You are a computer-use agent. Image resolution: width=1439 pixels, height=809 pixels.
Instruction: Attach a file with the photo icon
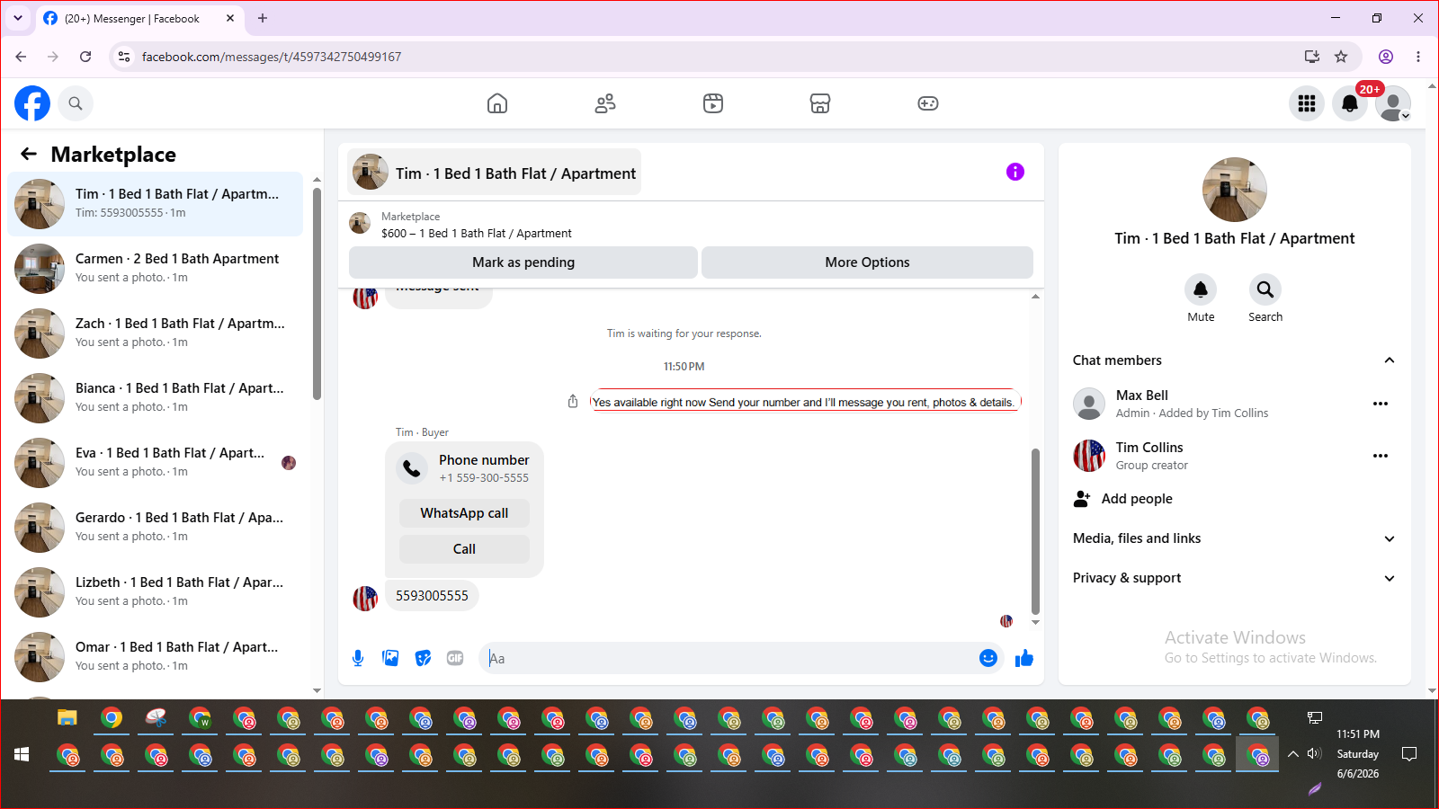coord(390,658)
